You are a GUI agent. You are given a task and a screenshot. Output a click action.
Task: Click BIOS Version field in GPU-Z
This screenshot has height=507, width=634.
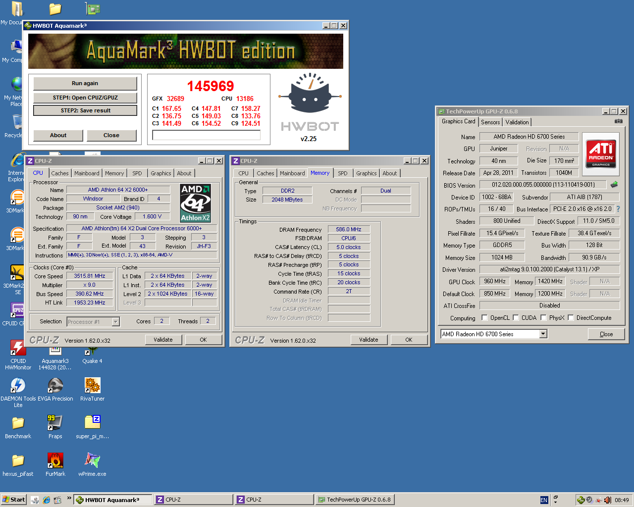click(x=543, y=185)
